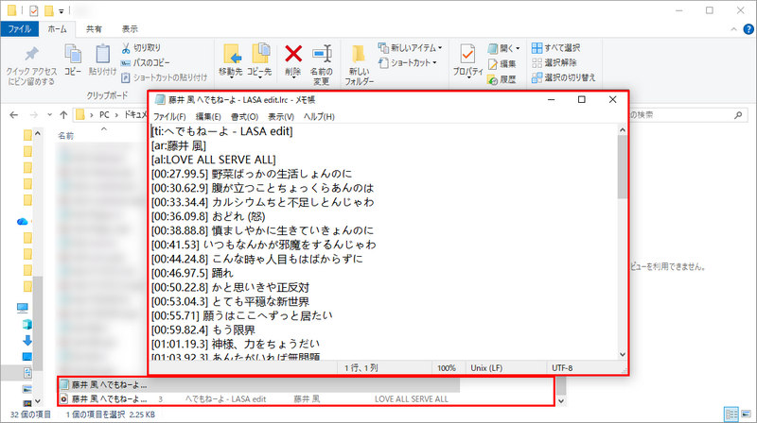Click the Quick Access Toolbar dropdown arrow
Viewport: 757px width, 423px height.
(x=62, y=11)
